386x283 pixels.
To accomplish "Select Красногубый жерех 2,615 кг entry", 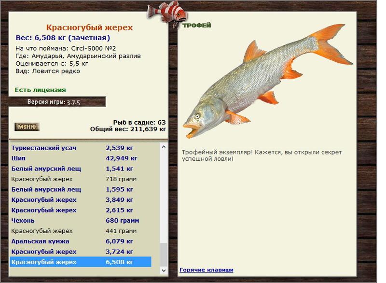I will 81,211.
